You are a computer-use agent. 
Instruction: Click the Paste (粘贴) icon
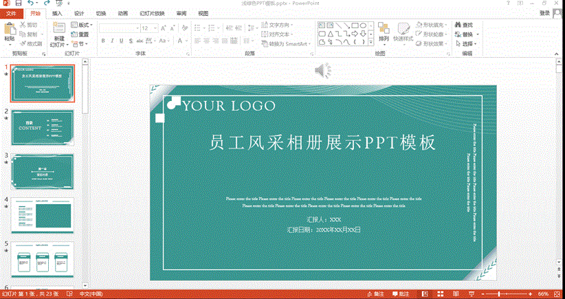(9, 29)
